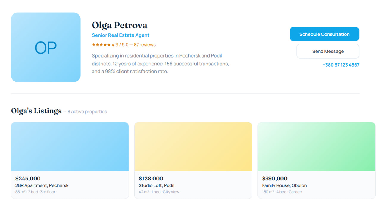
Task: Click the $245,000 price
Action: pos(28,179)
